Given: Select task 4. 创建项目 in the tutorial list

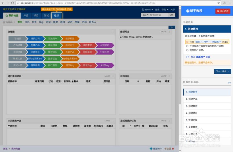Looking at the screenshot, I should [207, 113].
